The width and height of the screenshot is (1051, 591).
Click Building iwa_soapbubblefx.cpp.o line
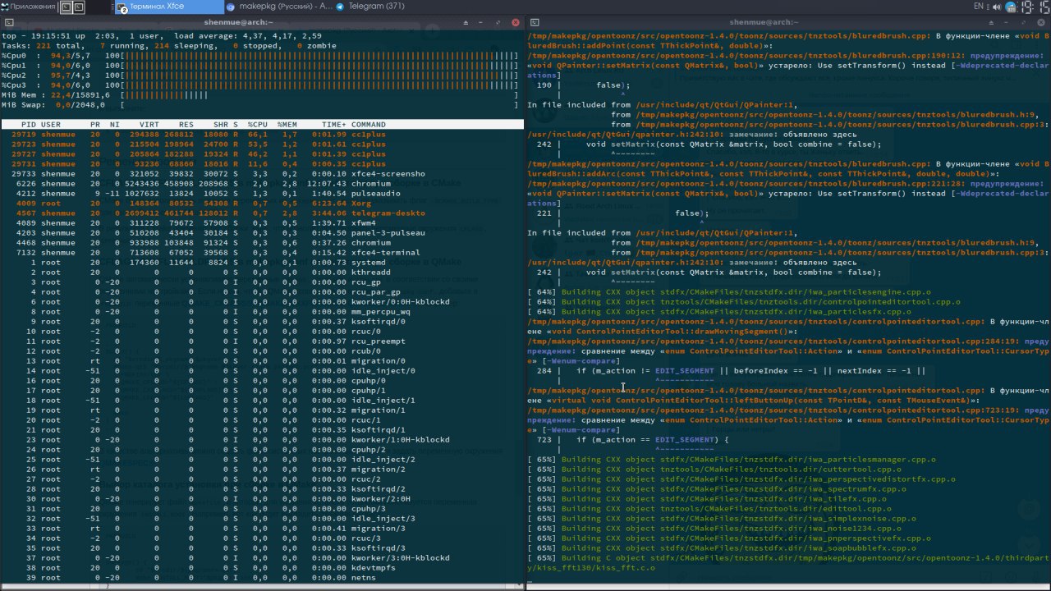pyautogui.click(x=729, y=548)
